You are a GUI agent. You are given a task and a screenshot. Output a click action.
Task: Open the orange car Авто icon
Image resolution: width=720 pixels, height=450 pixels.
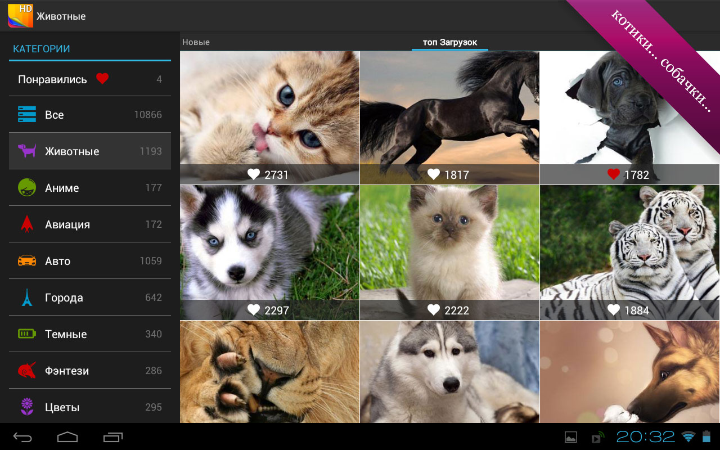[27, 260]
